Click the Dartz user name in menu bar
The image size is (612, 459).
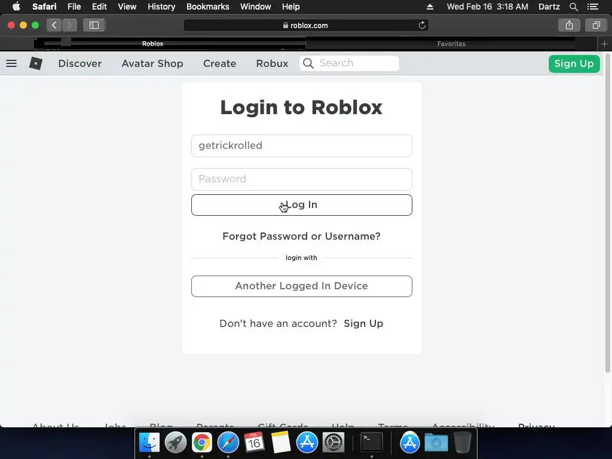click(549, 7)
